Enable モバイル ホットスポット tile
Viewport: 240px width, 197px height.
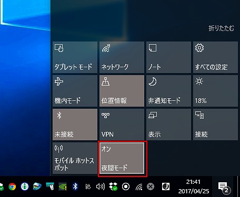(75, 158)
